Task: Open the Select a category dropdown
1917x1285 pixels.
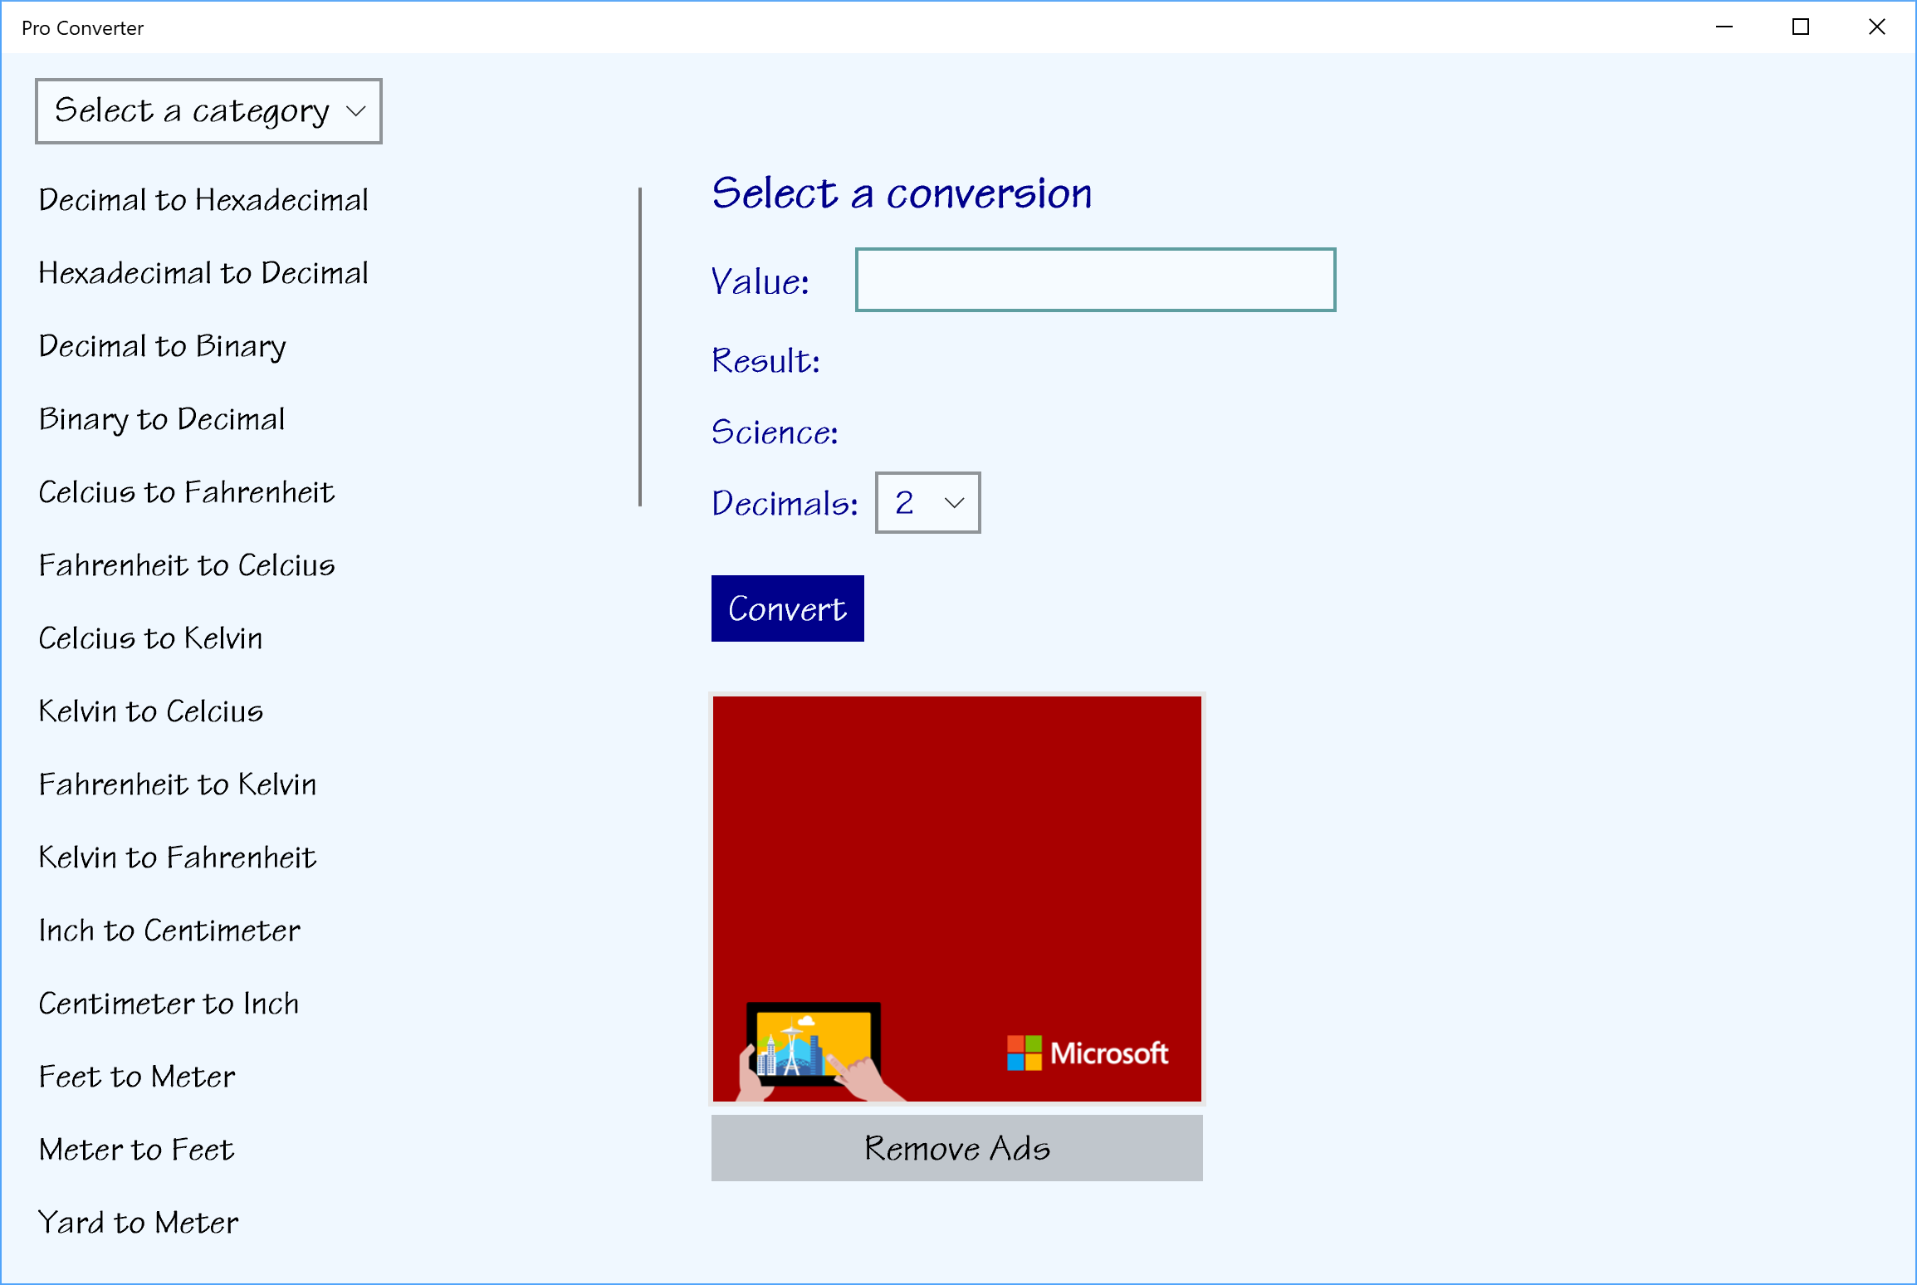Action: [208, 111]
